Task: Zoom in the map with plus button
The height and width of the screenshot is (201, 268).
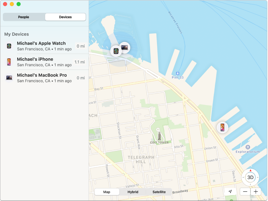Action: point(256,192)
